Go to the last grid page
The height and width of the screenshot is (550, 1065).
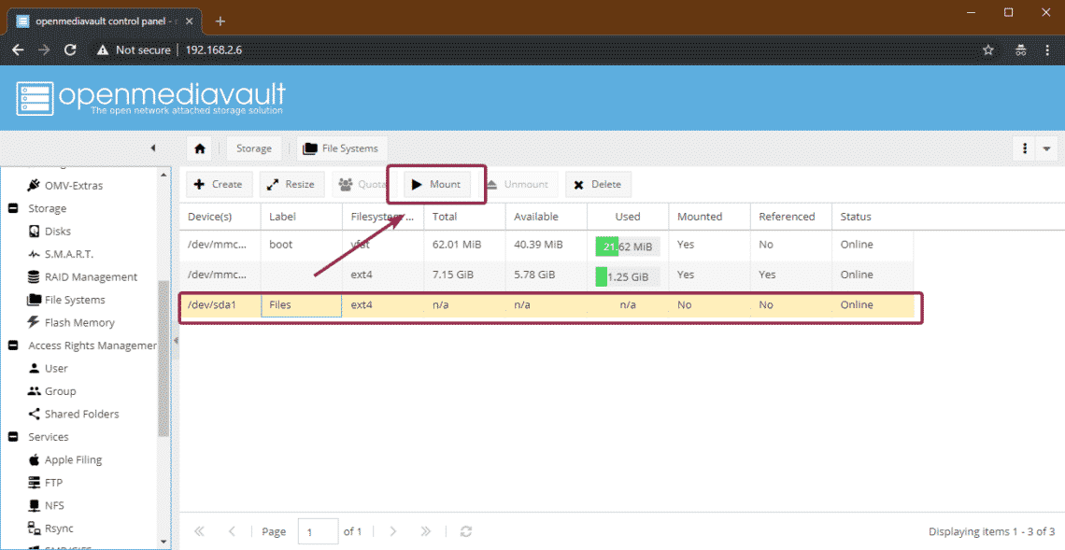click(x=425, y=531)
